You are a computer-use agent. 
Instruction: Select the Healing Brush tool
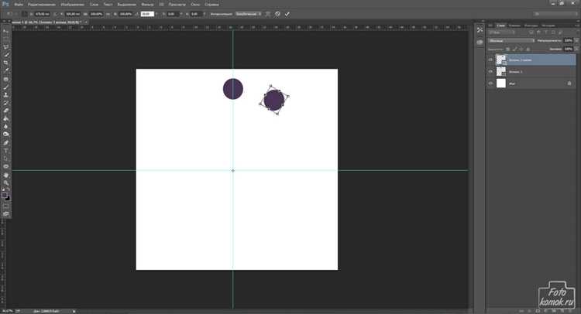(5, 79)
